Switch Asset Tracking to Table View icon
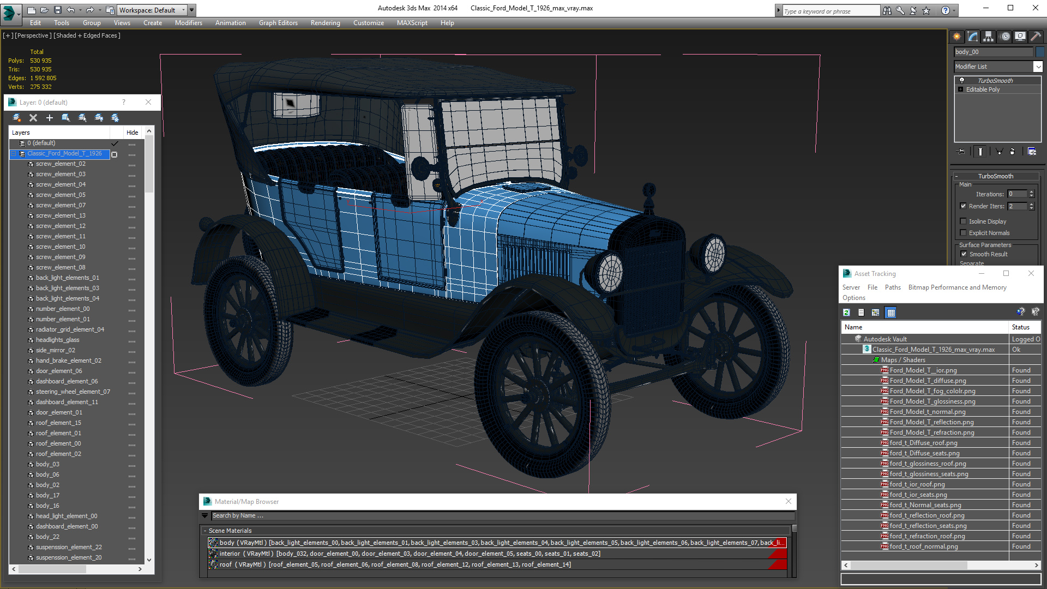Image resolution: width=1047 pixels, height=589 pixels. (891, 312)
